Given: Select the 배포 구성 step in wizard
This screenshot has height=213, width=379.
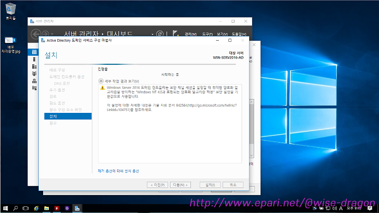Looking at the screenshot, I should click(57, 70).
